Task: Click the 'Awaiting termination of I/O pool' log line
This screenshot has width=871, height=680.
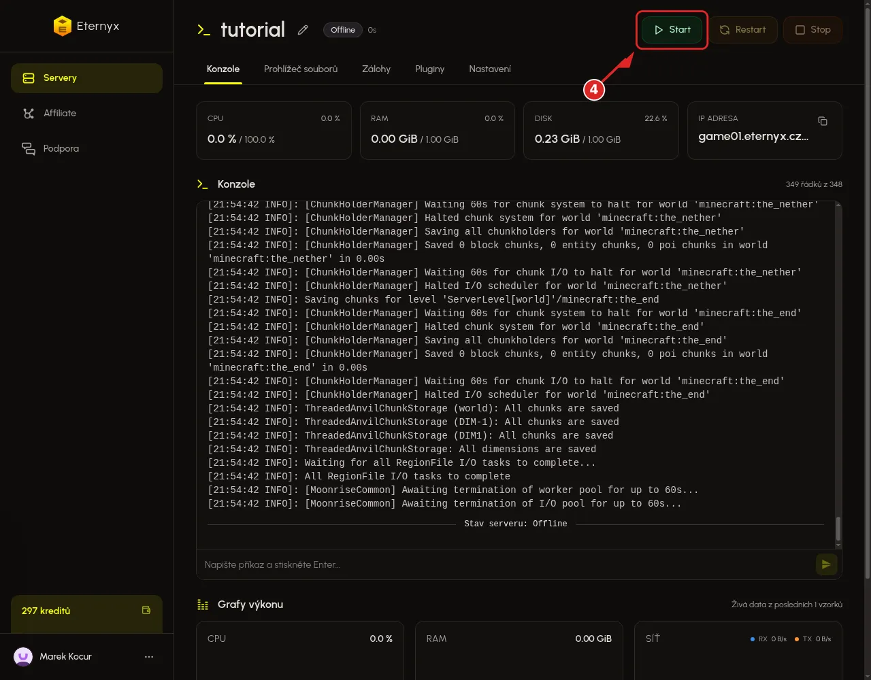Action: point(444,504)
